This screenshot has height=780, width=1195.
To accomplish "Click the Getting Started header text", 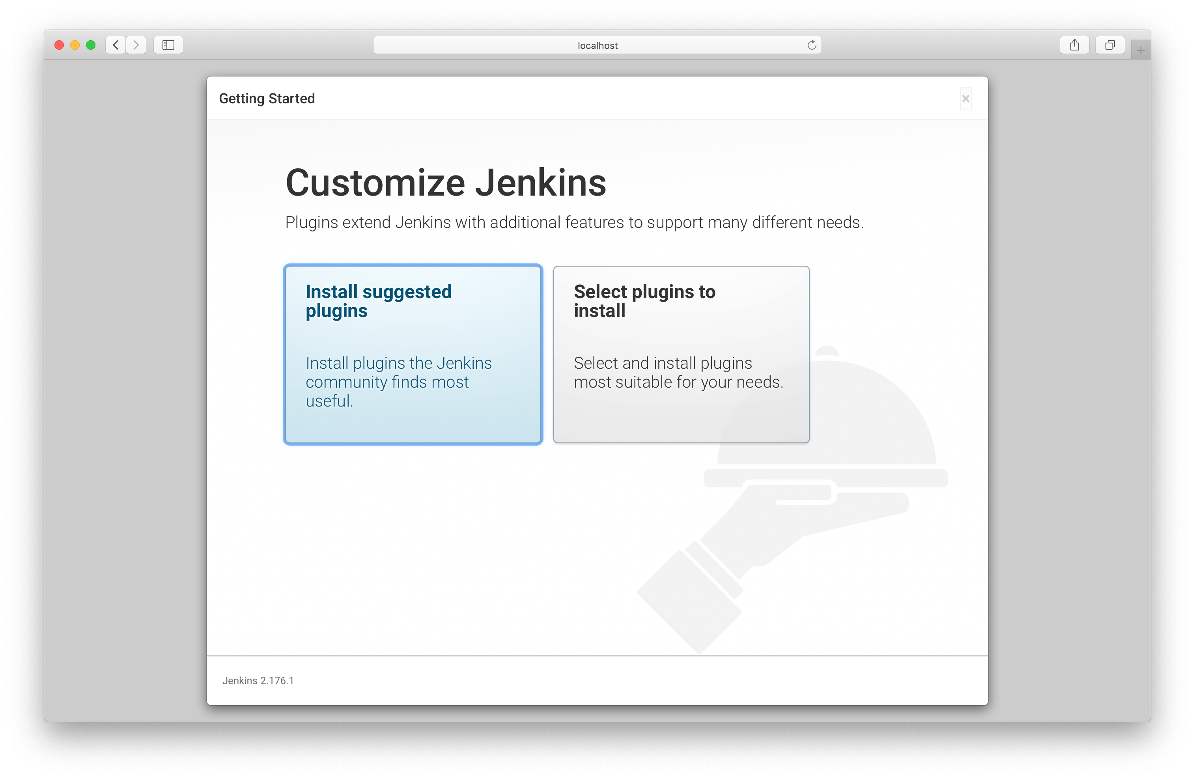I will point(267,98).
